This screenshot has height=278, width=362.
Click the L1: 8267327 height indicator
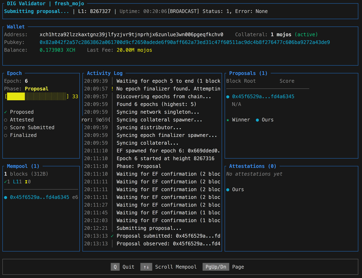94,11
